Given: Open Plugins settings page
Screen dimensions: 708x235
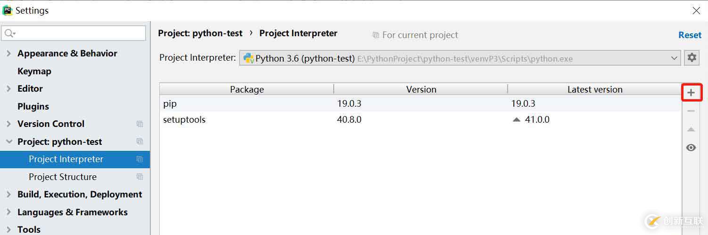Looking at the screenshot, I should 33,107.
